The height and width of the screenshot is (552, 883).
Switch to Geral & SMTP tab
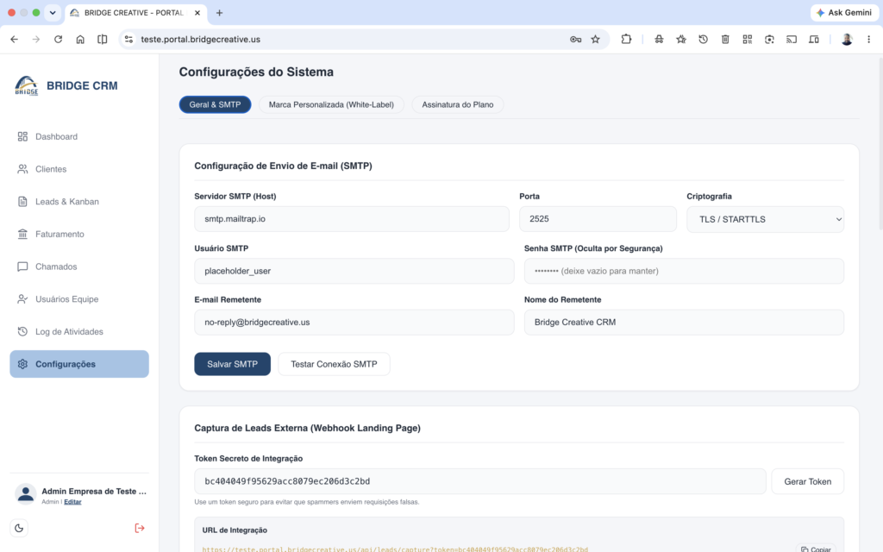pos(215,104)
